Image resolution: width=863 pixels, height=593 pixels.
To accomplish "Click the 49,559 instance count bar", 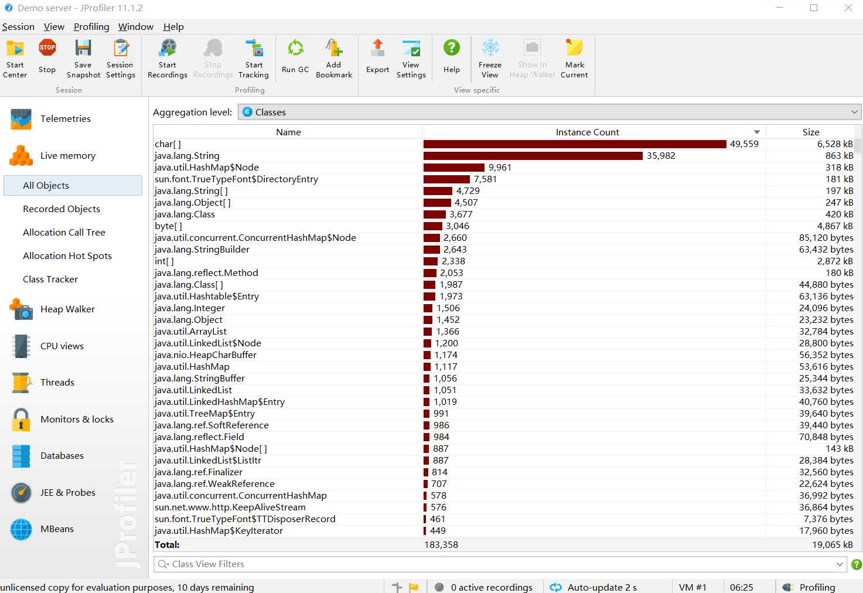I will 575,144.
